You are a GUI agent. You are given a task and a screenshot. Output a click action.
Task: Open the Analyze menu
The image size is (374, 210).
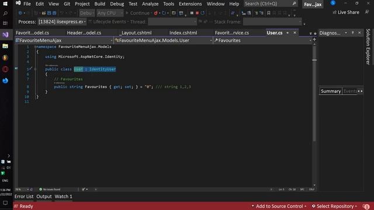(150, 4)
